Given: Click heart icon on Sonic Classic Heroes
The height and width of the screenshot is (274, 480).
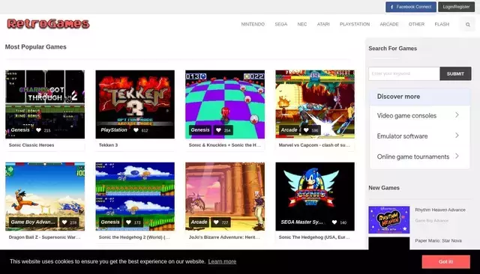Looking at the screenshot, I should pos(38,130).
